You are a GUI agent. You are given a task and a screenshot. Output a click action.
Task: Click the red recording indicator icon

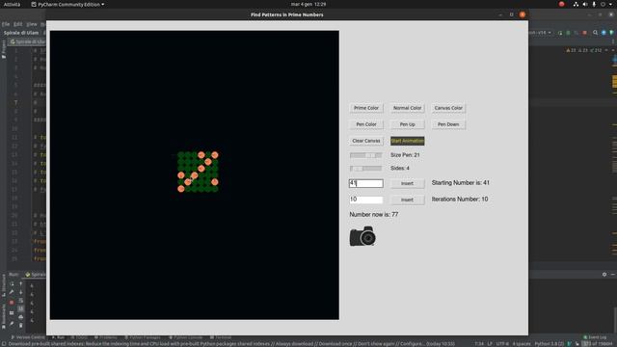[561, 4]
